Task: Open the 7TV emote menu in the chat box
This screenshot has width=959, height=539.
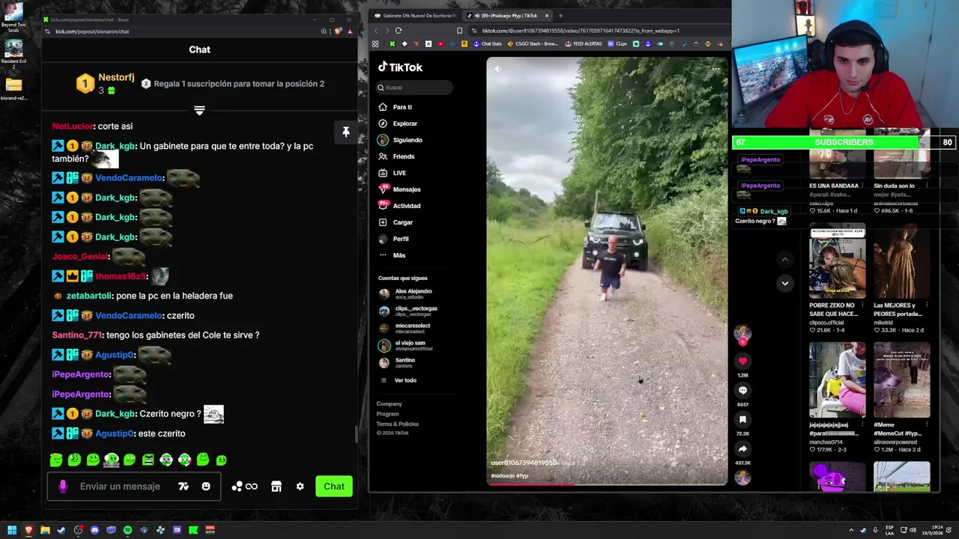Action: point(184,487)
